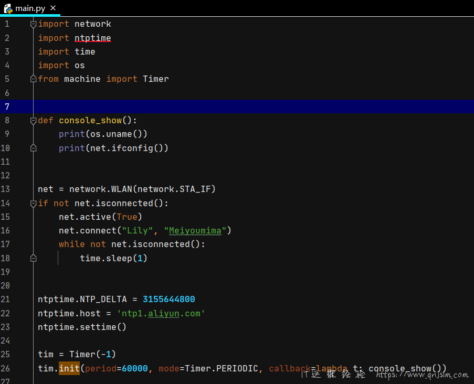
Task: Click network.WLAN on line 13
Action: [x=101, y=189]
